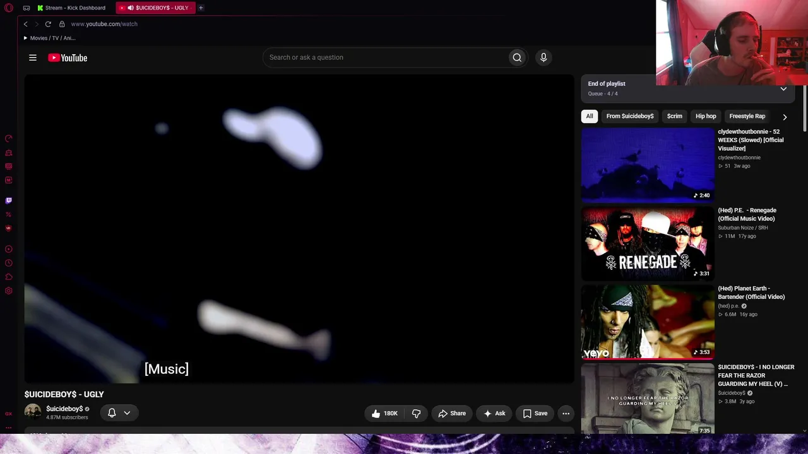Image resolution: width=808 pixels, height=454 pixels.
Task: Open the percent-sign deals sidebar icon
Action: point(9,214)
